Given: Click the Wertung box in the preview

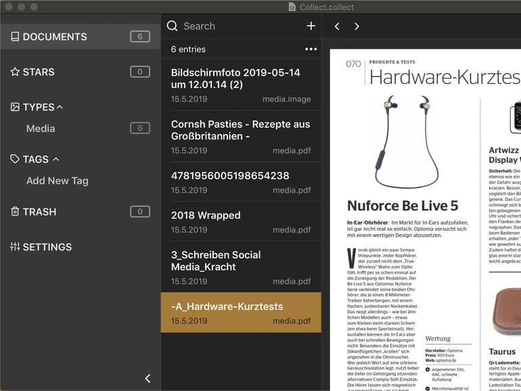Looking at the screenshot, I should pyautogui.click(x=448, y=363).
